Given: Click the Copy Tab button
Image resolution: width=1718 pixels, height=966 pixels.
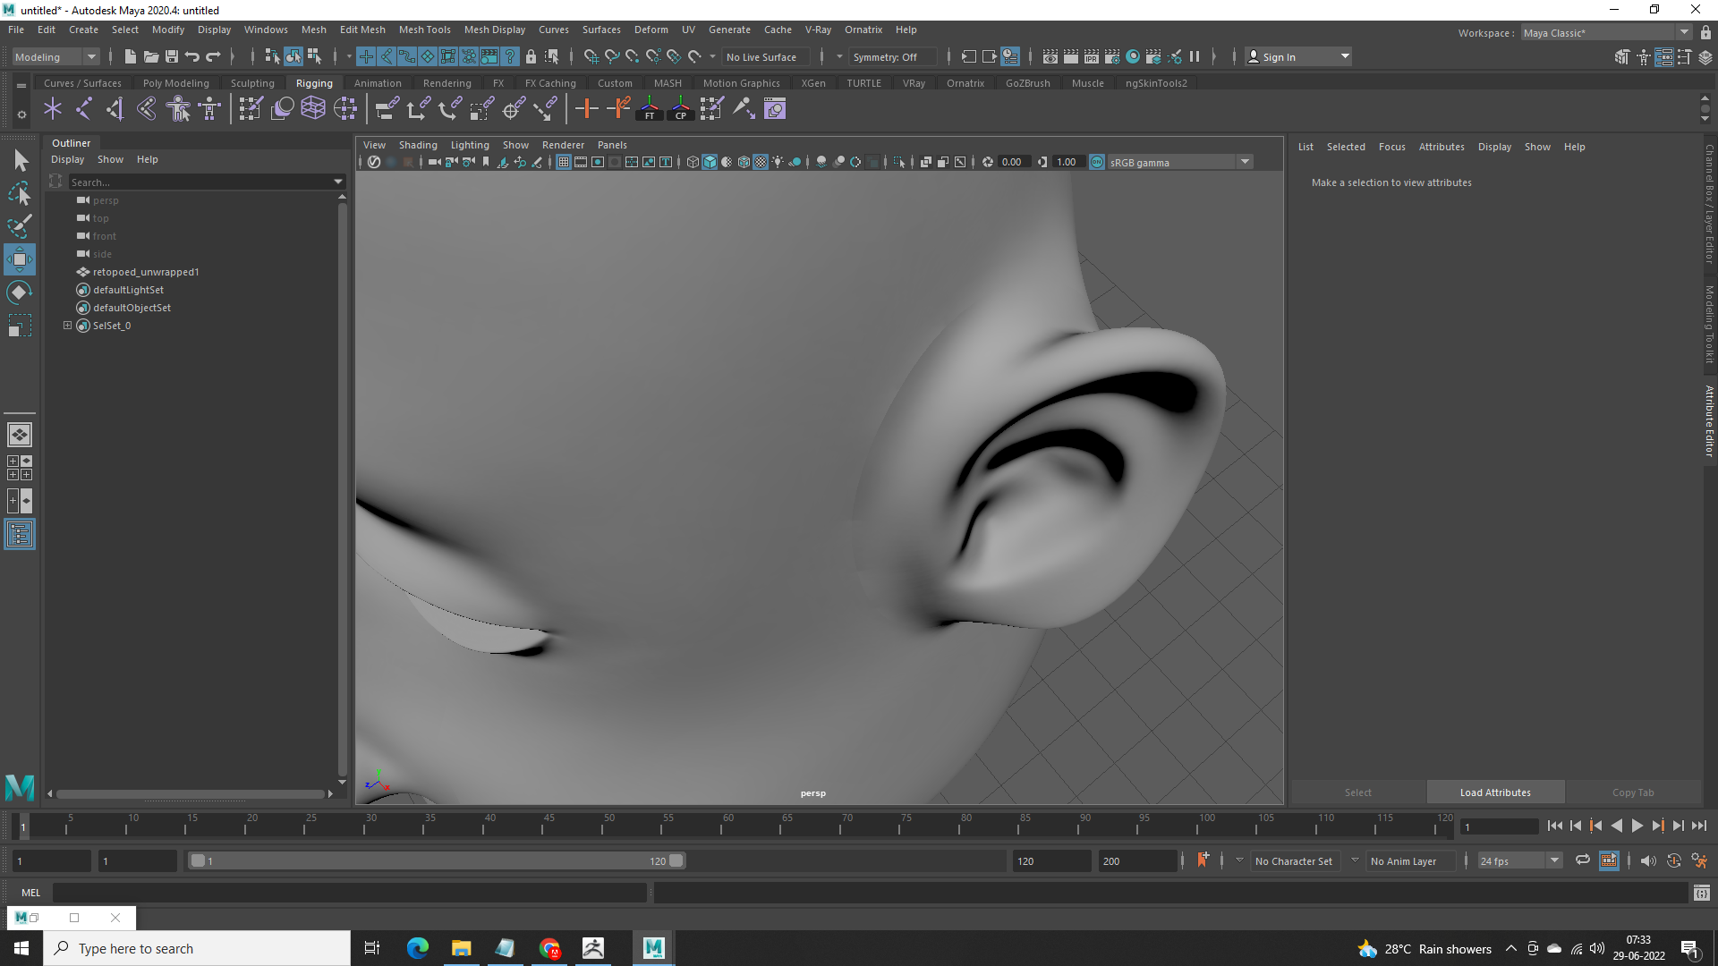Looking at the screenshot, I should [1633, 792].
